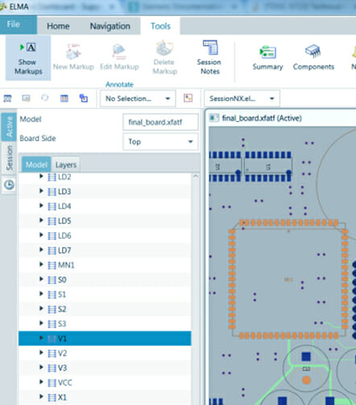Click the net icon beside LD3

point(52,192)
